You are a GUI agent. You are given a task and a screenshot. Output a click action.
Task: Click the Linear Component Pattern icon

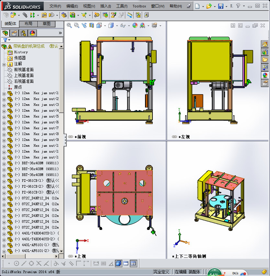pos(32,15)
